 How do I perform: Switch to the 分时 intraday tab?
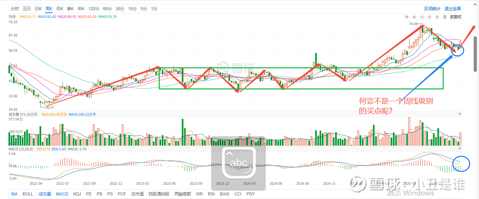point(15,8)
